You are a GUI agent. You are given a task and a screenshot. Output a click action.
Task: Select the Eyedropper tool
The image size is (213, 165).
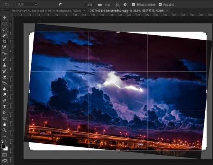point(4,47)
